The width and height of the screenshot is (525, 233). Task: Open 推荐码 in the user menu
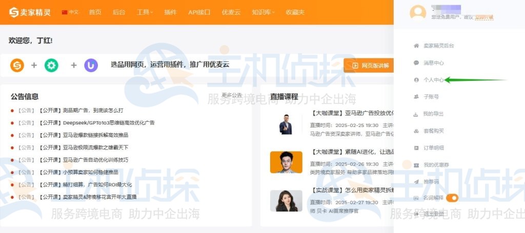431,182
